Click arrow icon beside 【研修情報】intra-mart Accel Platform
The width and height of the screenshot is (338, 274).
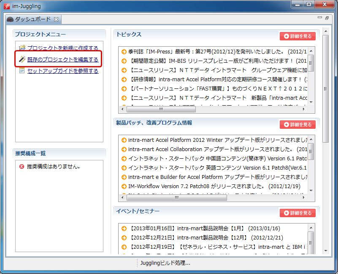tap(124, 80)
